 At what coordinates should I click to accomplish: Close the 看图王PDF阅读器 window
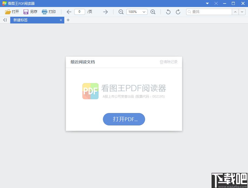pos(243,3)
